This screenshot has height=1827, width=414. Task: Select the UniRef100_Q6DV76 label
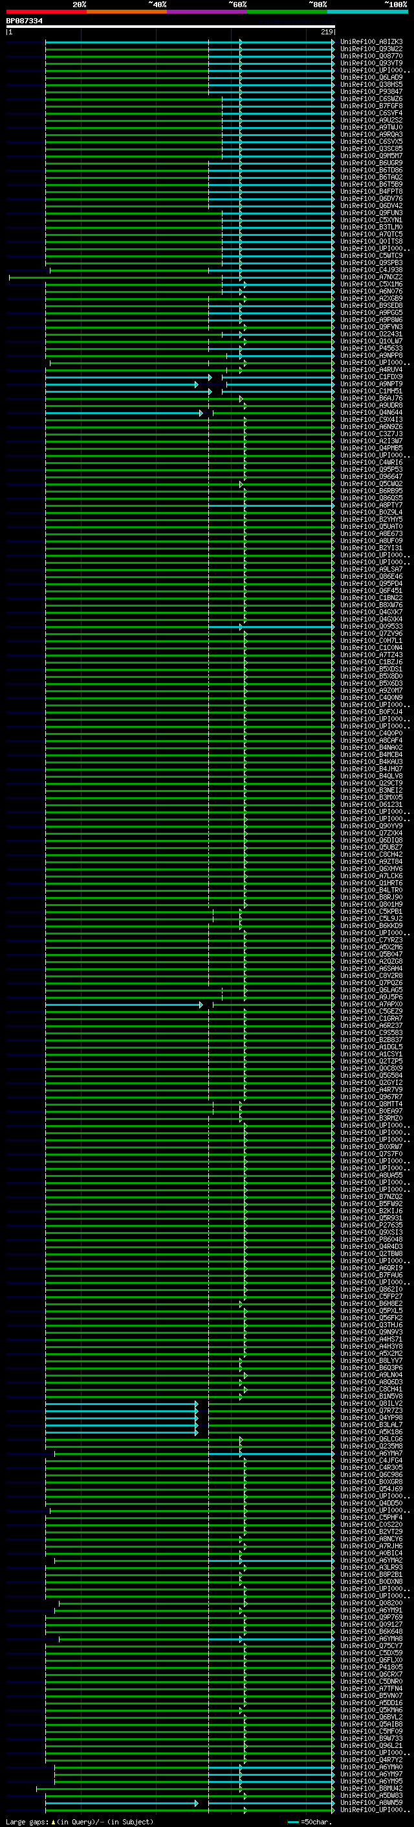pyautogui.click(x=371, y=198)
